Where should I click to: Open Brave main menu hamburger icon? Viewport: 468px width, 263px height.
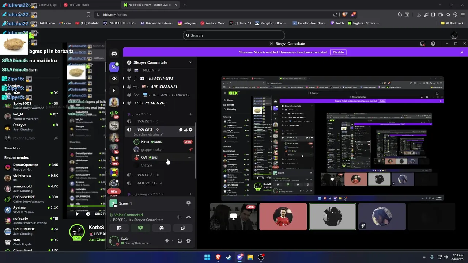point(463,15)
